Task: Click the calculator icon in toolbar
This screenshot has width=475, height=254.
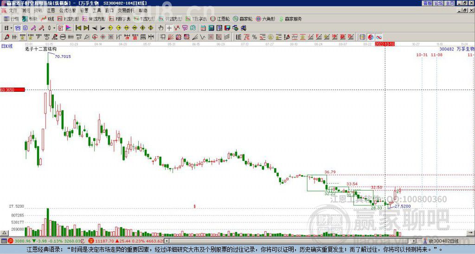Action: [x=212, y=28]
